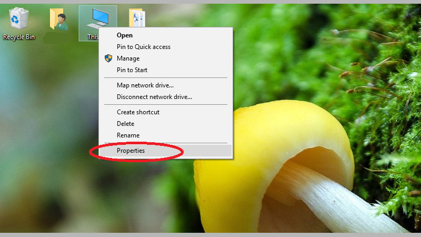Choose Create shortcut
The width and height of the screenshot is (421, 237).
click(165, 112)
